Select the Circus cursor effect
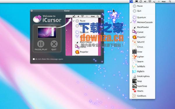175x109 pixels. coord(142,47)
